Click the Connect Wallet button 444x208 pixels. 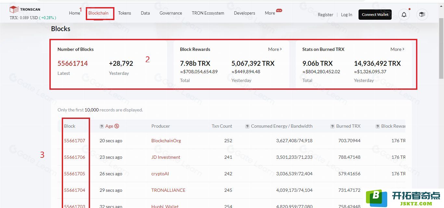pyautogui.click(x=375, y=15)
